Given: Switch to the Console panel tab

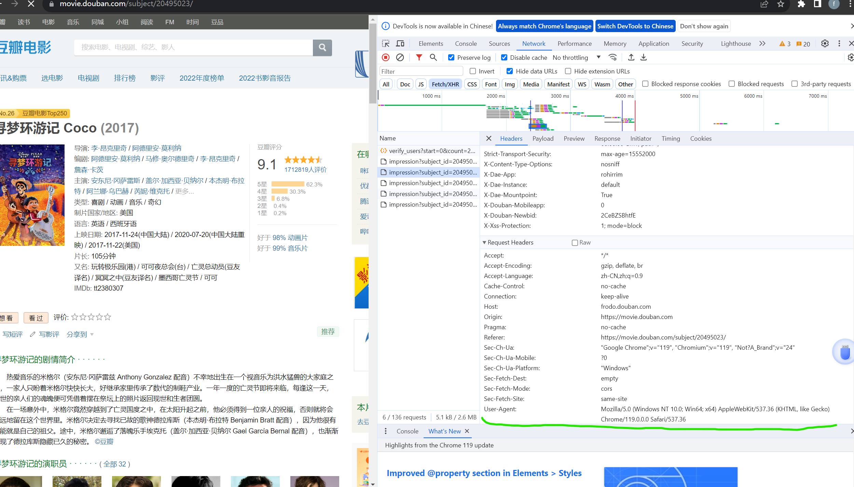Looking at the screenshot, I should pyautogui.click(x=466, y=43).
